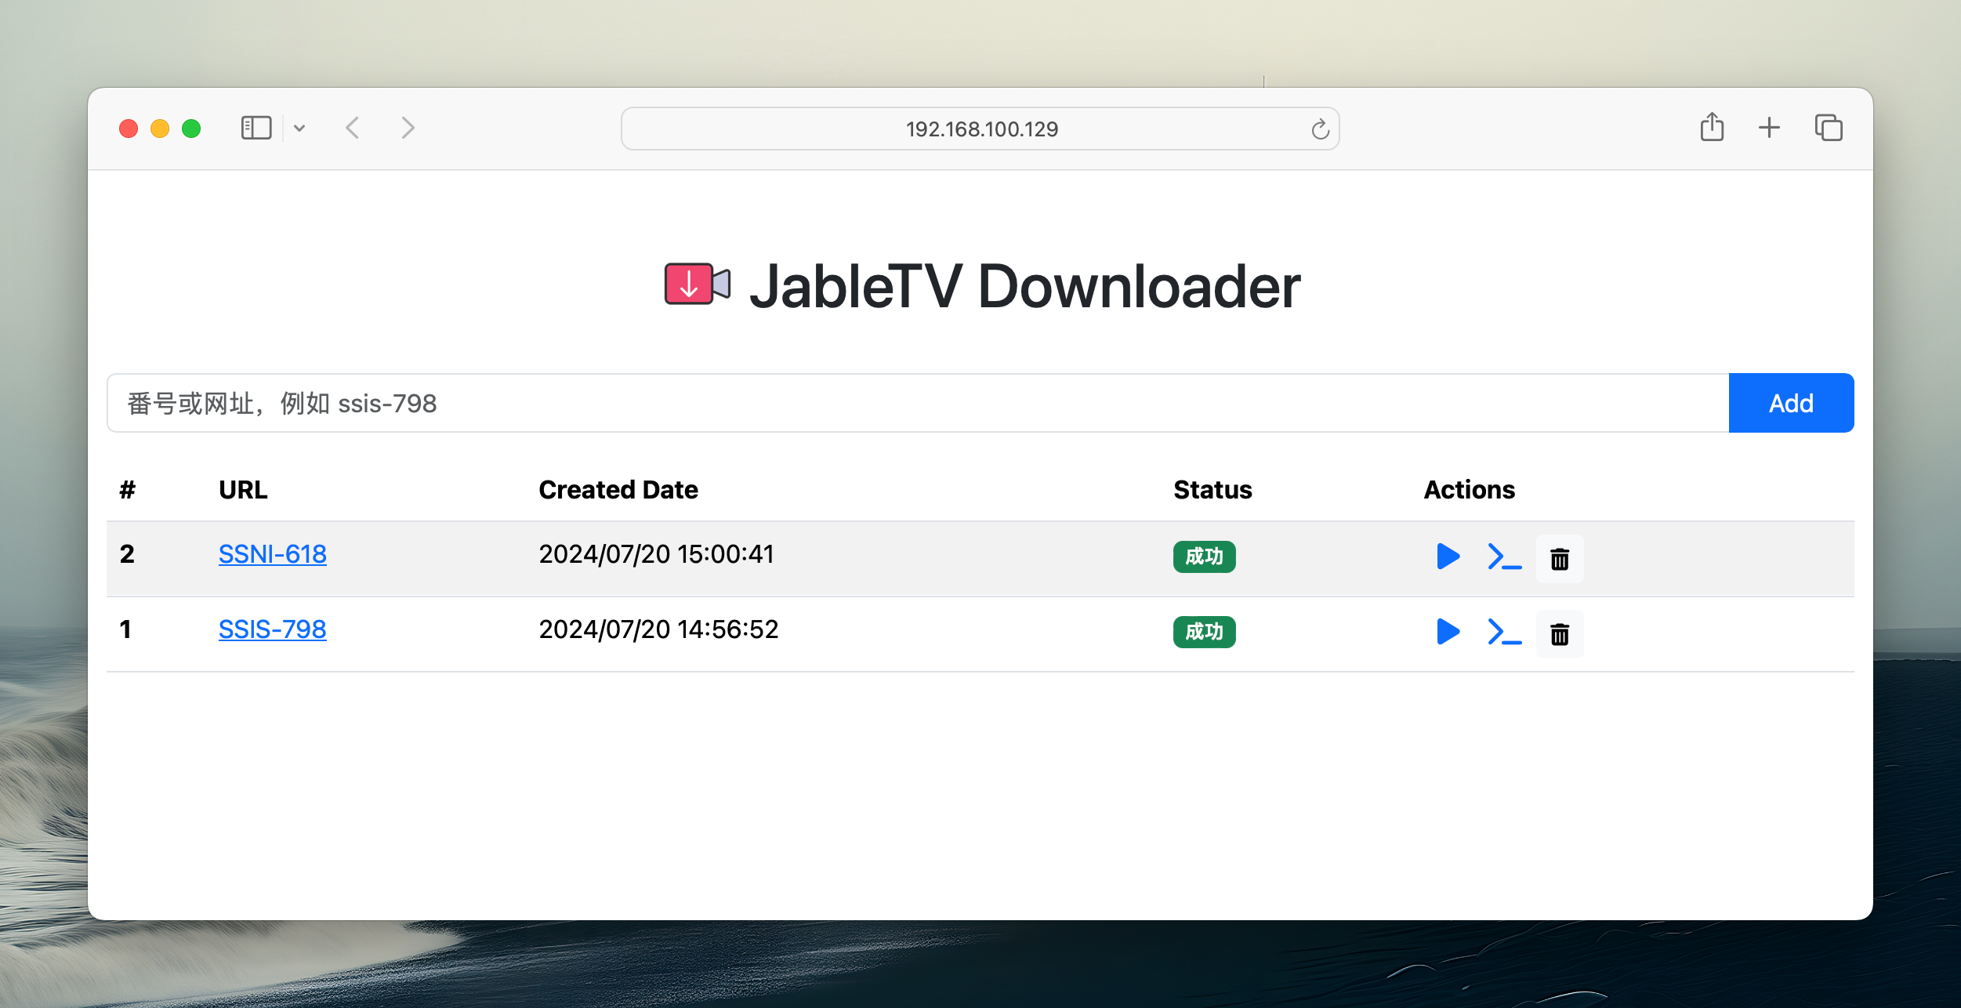Open the Share menu in Safari

(x=1712, y=128)
